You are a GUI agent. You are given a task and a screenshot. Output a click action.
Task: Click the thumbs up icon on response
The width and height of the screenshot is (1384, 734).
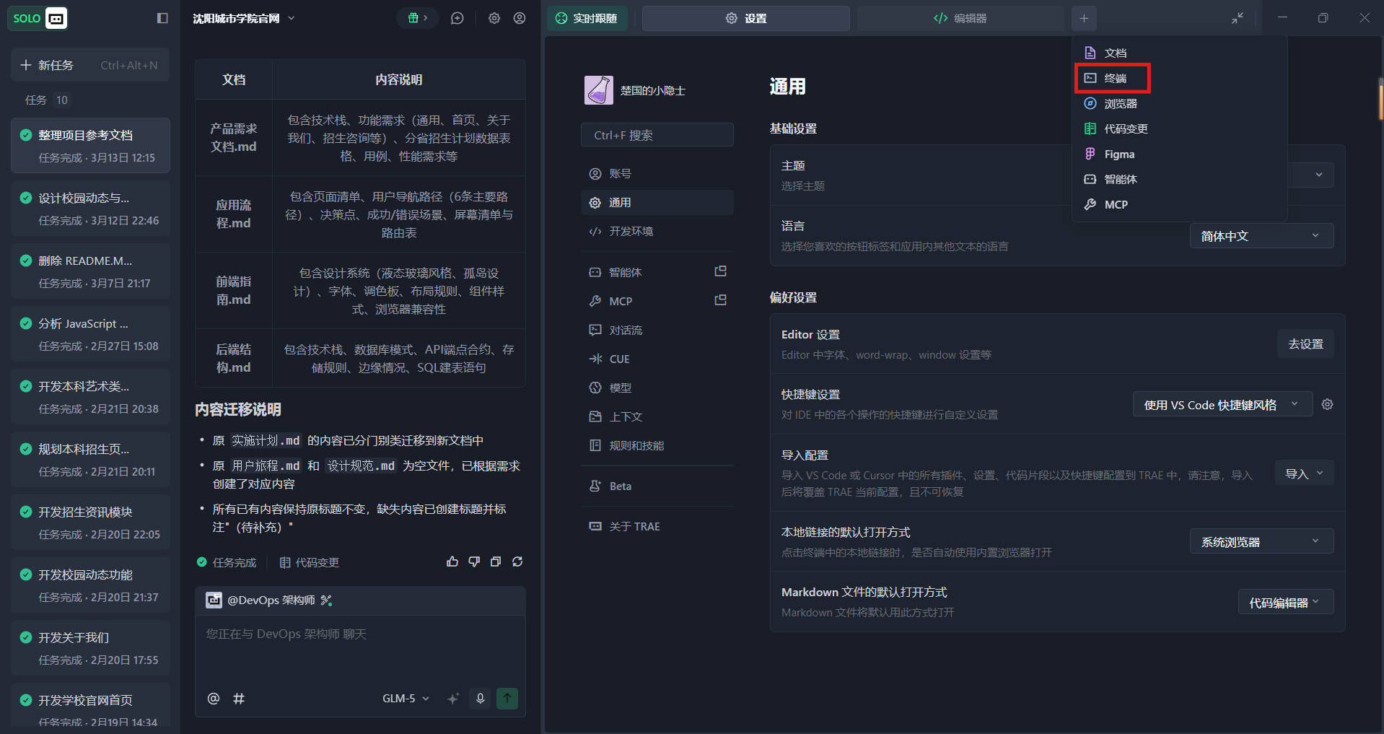(452, 562)
